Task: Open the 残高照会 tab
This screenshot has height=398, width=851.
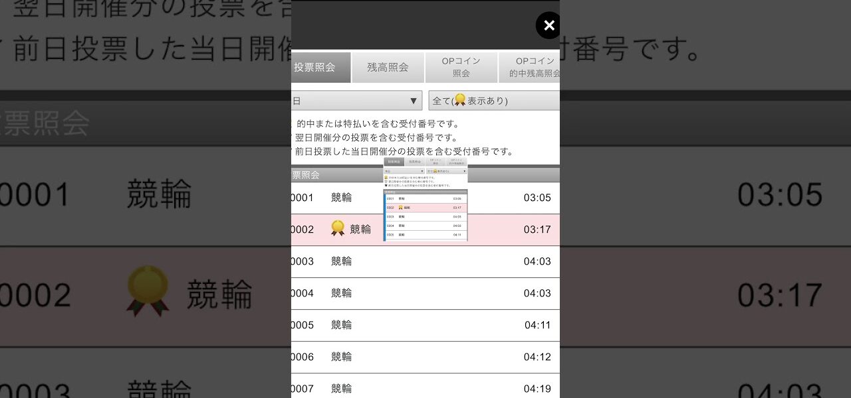Action: click(x=388, y=67)
